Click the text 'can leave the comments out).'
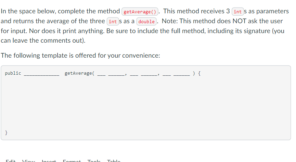The image size is (296, 162). [43, 41]
